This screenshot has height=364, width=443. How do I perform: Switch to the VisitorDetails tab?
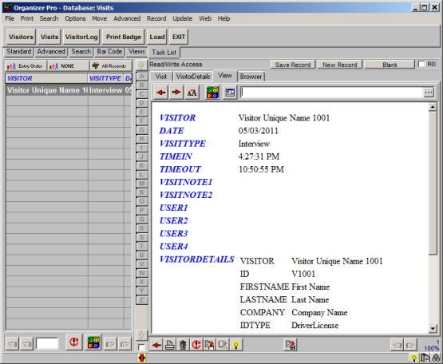pos(193,77)
